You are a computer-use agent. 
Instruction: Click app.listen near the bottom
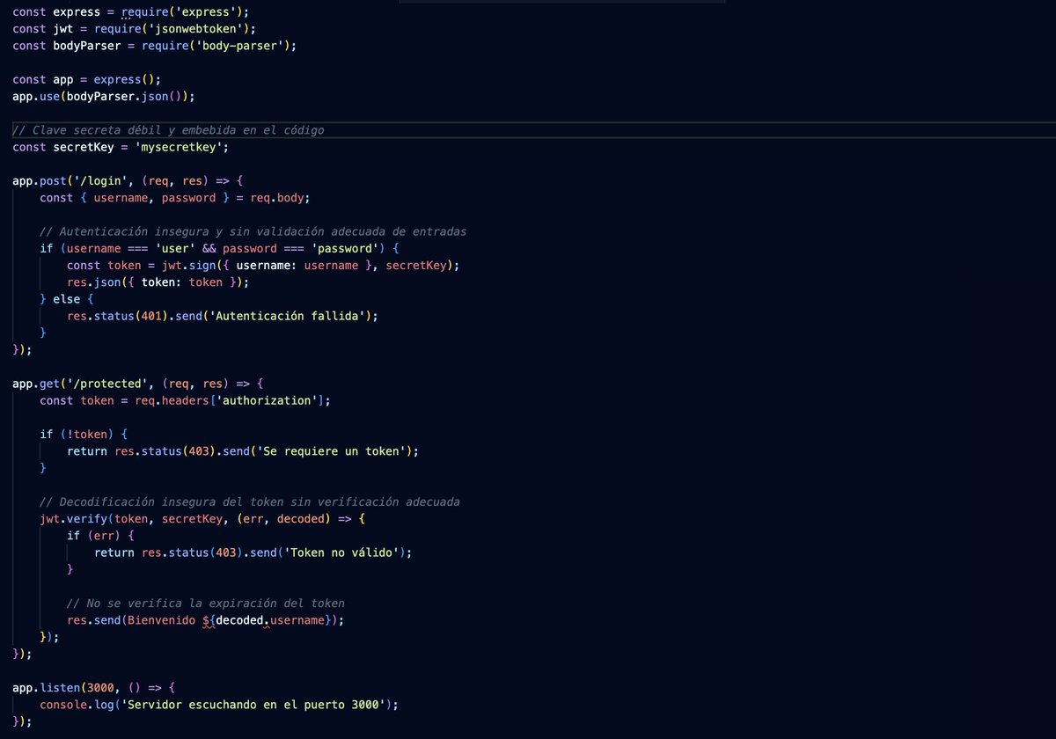[47, 688]
